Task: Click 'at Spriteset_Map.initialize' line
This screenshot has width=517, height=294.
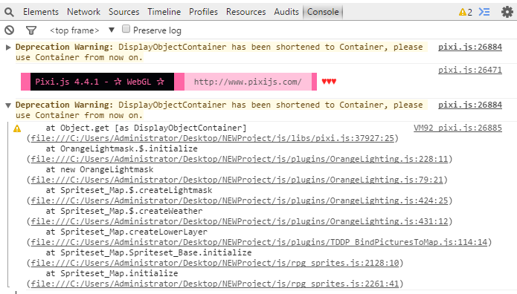Action: (112, 273)
